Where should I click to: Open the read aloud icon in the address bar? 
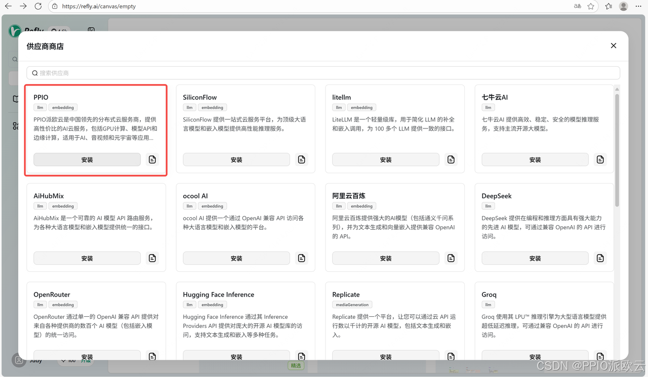click(x=578, y=6)
